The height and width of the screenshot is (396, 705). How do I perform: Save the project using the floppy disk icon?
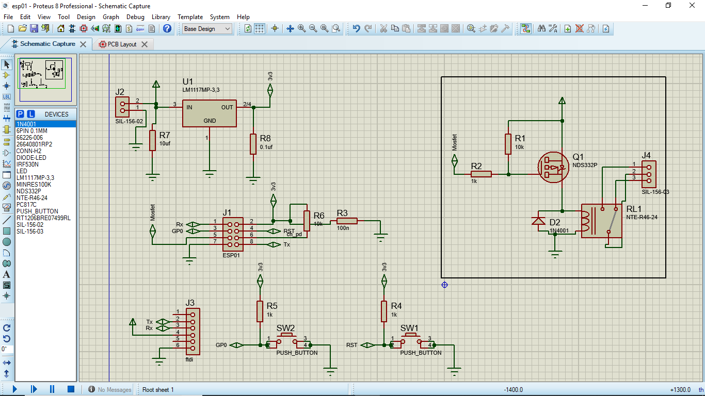tap(34, 29)
